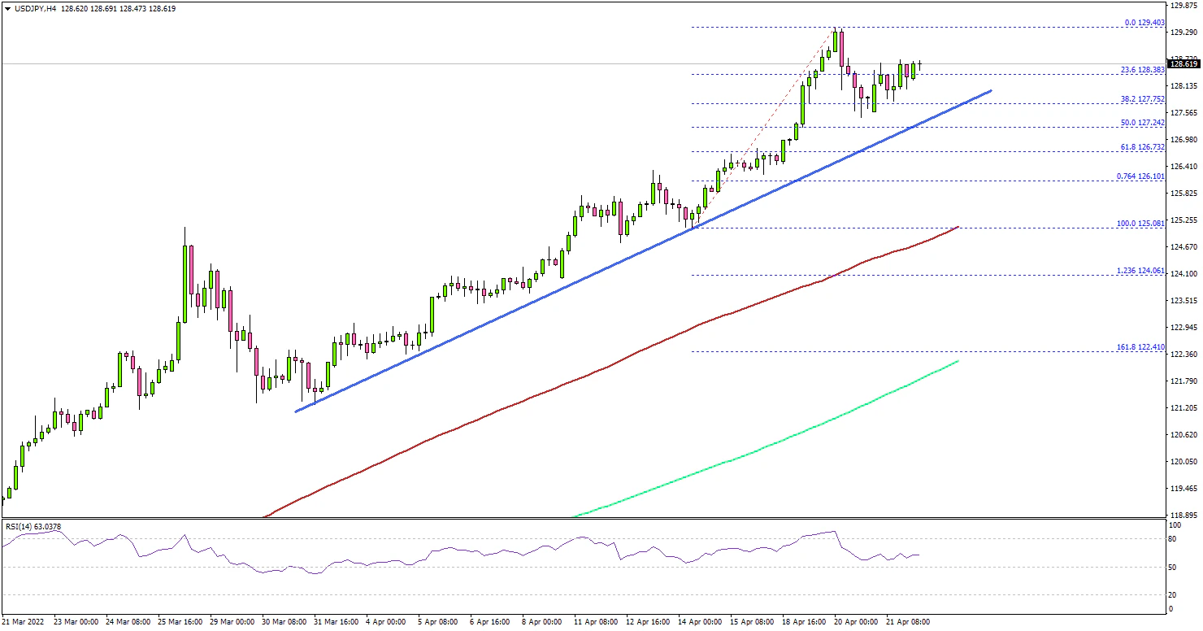Click the current price tag 128.619
This screenshot has height=631, width=1203.
pyautogui.click(x=1183, y=63)
